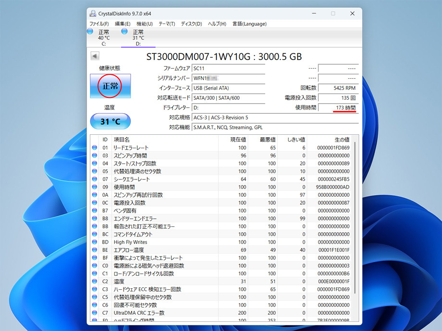This screenshot has height=331, width=442.
Task: Click the ID column header
Action: [105, 140]
